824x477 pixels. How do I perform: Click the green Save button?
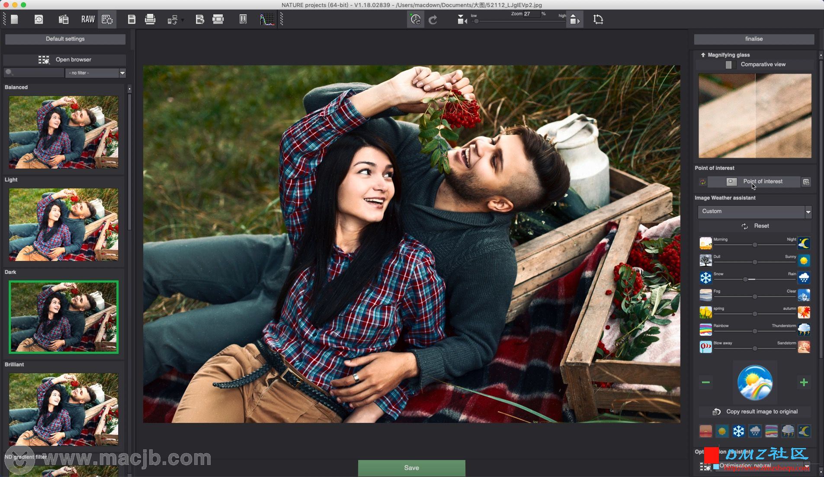point(411,468)
